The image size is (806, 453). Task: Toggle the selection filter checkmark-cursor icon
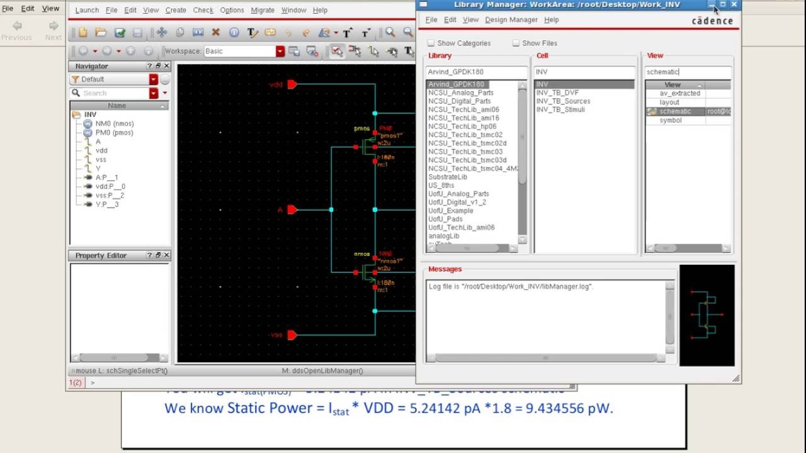(338, 51)
